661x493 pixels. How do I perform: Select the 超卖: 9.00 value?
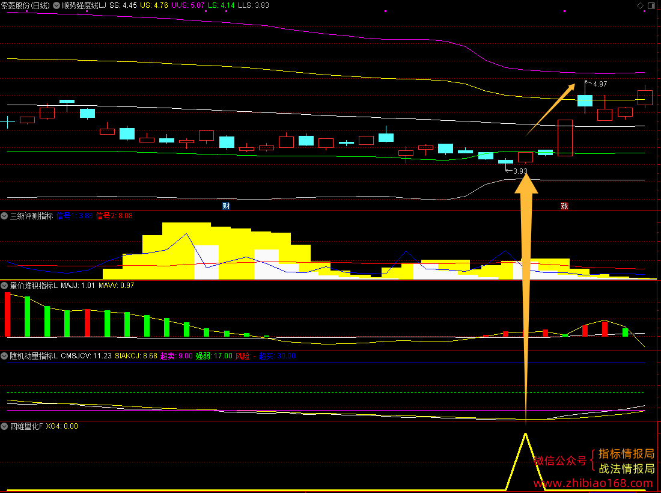[x=177, y=356]
